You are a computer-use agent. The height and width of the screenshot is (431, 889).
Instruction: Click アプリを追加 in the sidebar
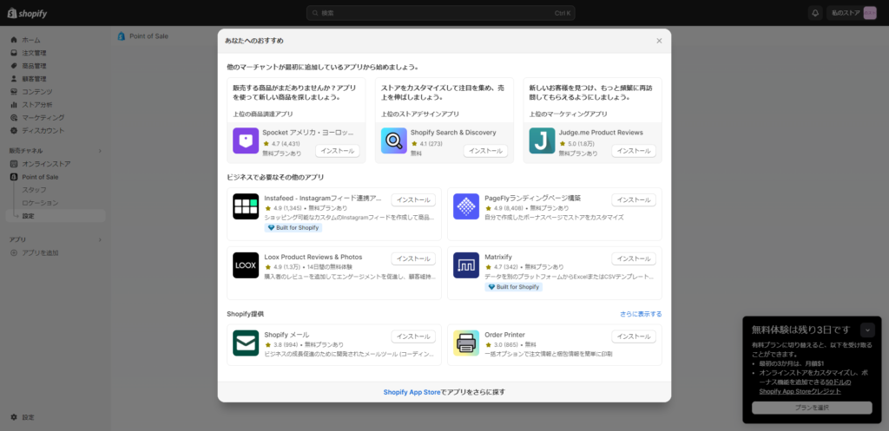coord(56,252)
